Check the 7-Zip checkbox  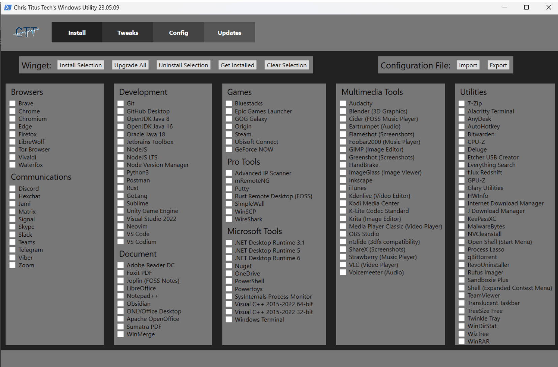(462, 103)
